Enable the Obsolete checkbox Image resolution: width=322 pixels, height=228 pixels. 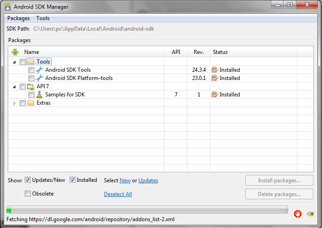pos(28,194)
